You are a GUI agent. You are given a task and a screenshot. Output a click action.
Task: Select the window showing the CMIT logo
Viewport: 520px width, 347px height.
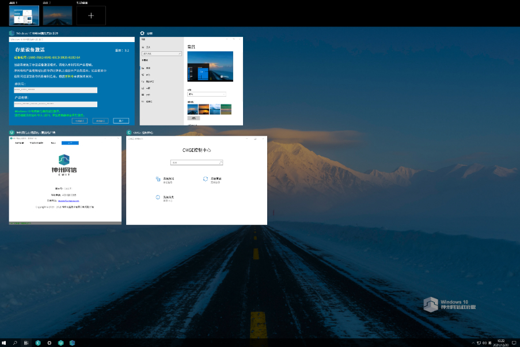click(65, 180)
